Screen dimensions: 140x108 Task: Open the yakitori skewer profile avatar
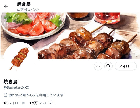tap(20, 59)
